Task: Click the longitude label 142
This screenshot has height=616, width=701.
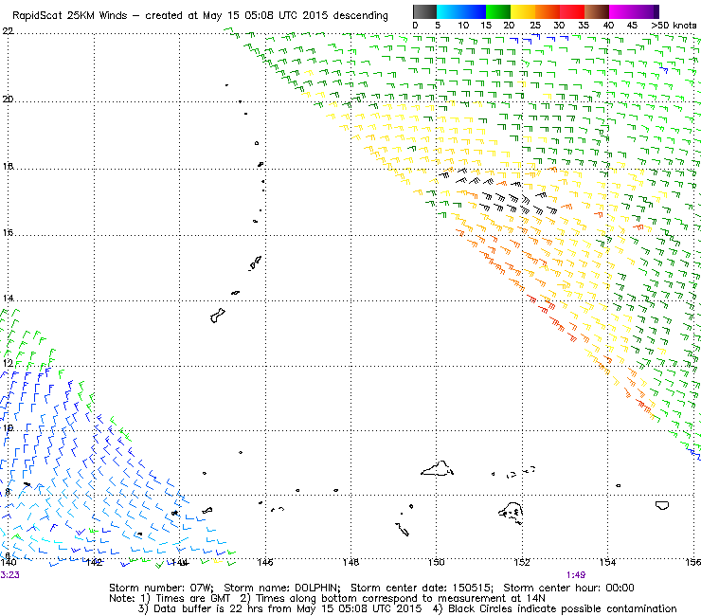Action: 94,562
